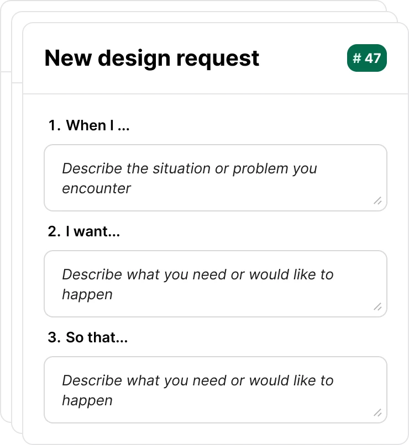Grab the resize handle of the "When I ..." box
The image size is (409, 445).
[x=377, y=201]
